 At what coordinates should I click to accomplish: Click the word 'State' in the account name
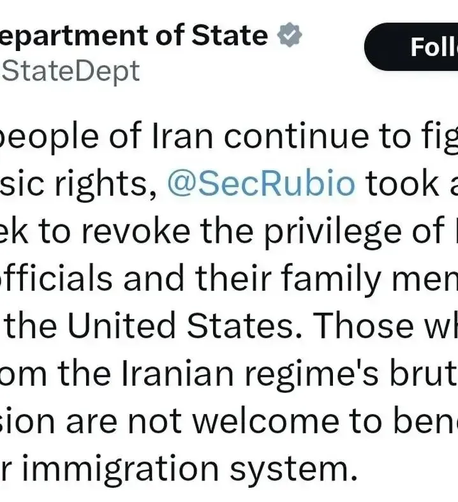230,36
